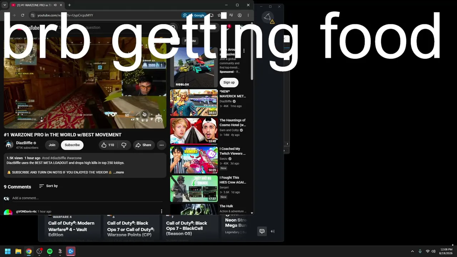The width and height of the screenshot is (457, 257).
Task: Reload the YouTube page
Action: (22, 15)
